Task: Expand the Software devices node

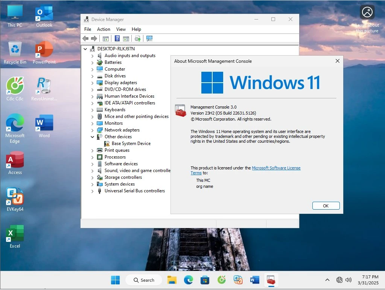Action: (x=92, y=164)
